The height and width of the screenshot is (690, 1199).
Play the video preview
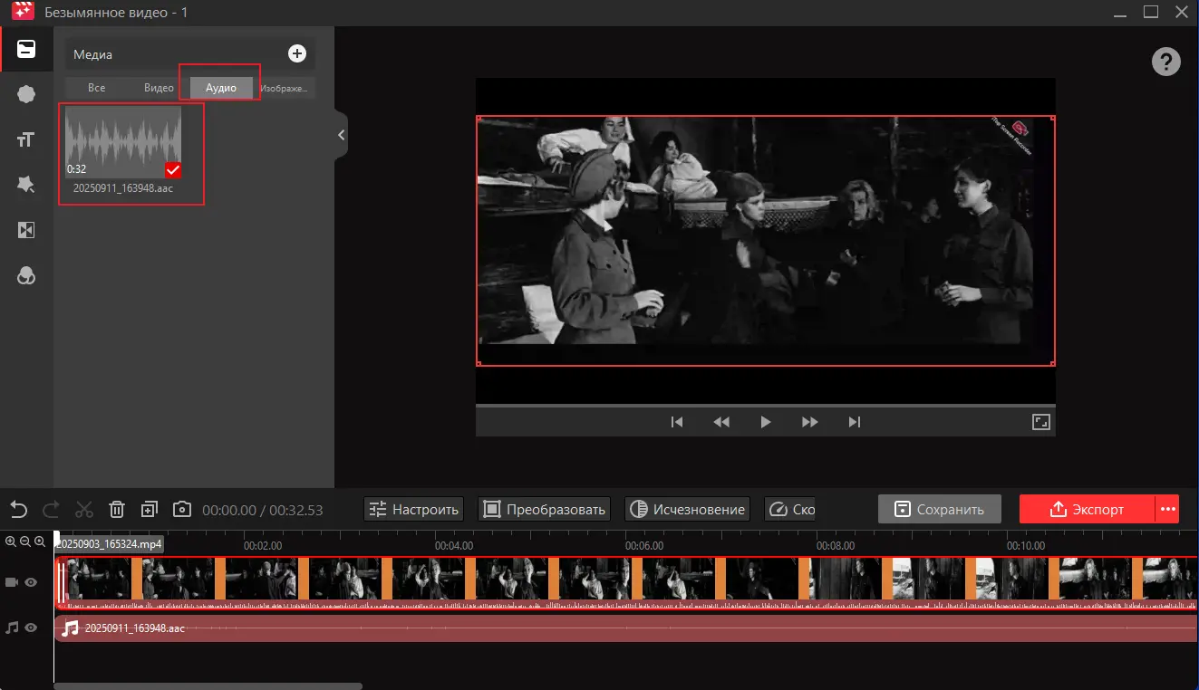coord(766,422)
